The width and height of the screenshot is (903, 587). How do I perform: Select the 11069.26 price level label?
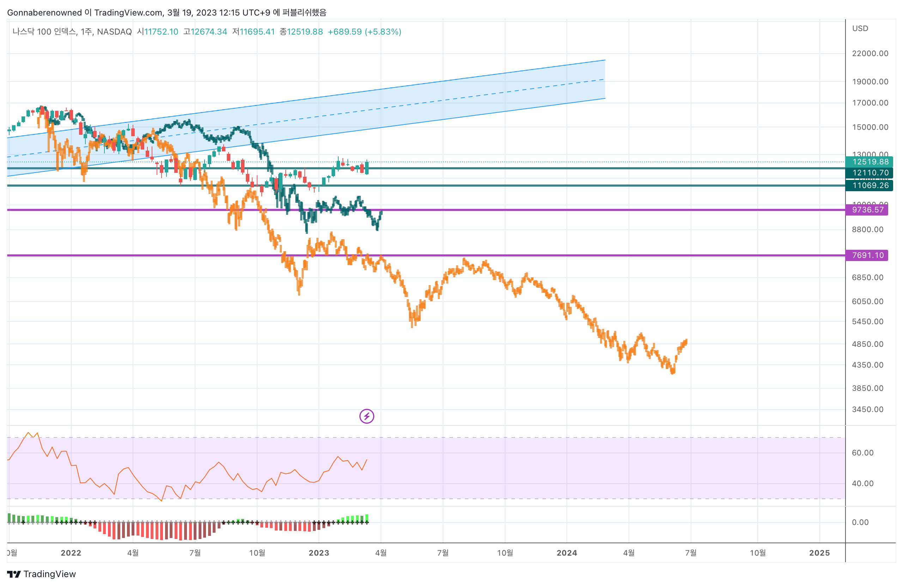[869, 186]
